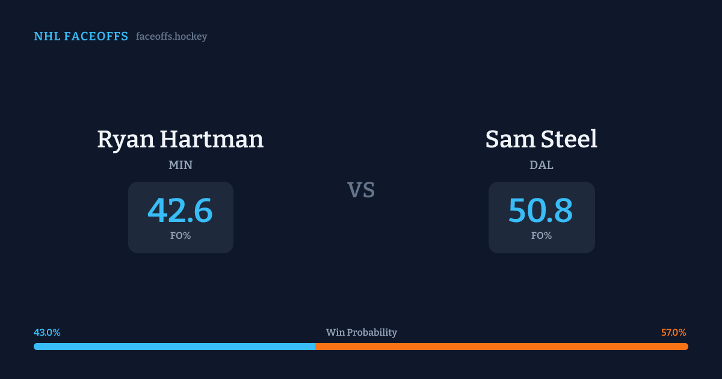Click Steel's 50.8 faceoff percentage number
Screen dimensions: 722x379
541,211
